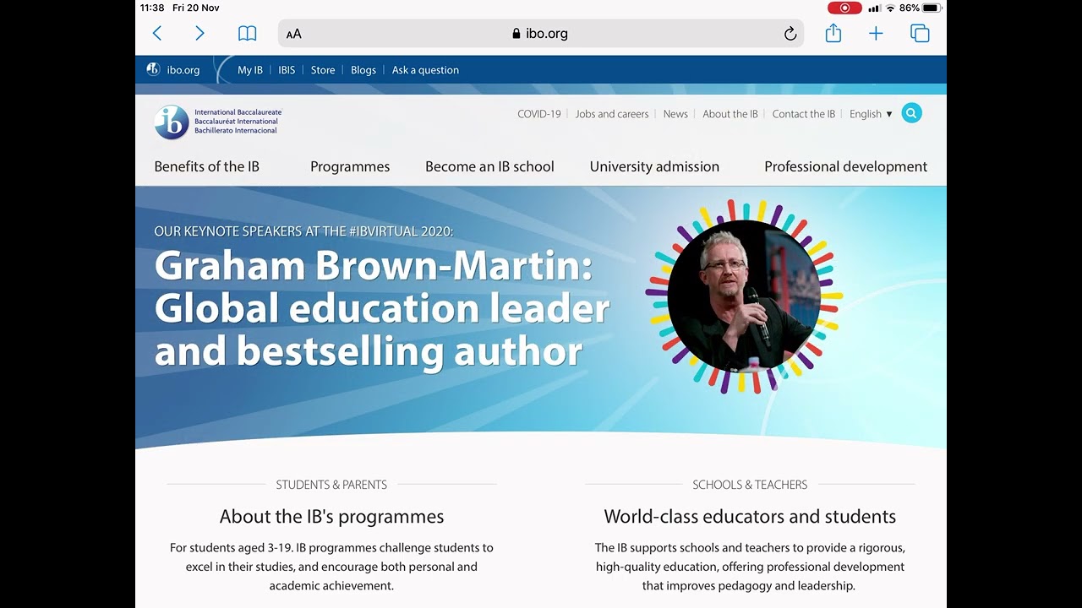Click the site search magnifier icon

[911, 113]
